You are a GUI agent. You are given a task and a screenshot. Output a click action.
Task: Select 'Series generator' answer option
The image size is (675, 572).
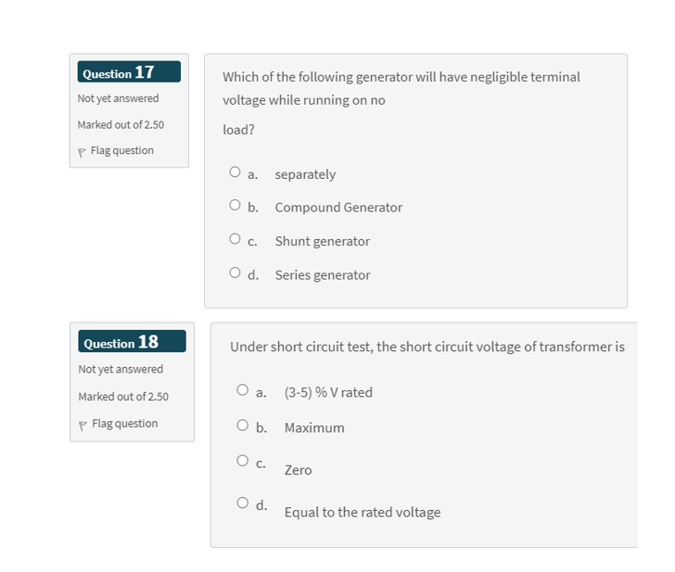[236, 273]
